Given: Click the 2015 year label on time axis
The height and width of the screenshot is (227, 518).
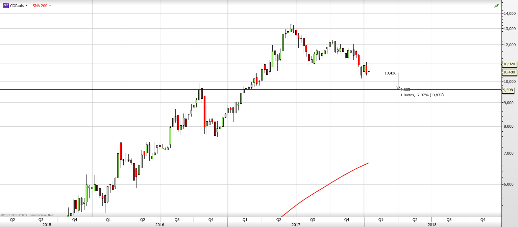Looking at the screenshot, I should [46, 224].
